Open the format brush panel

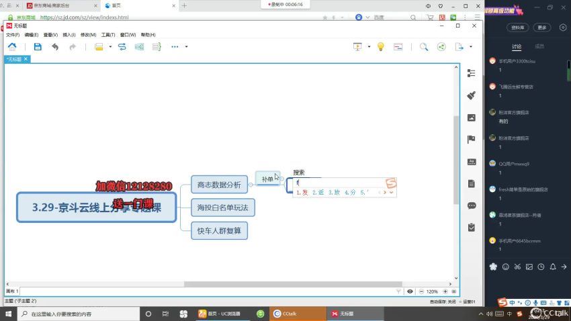coord(471,95)
